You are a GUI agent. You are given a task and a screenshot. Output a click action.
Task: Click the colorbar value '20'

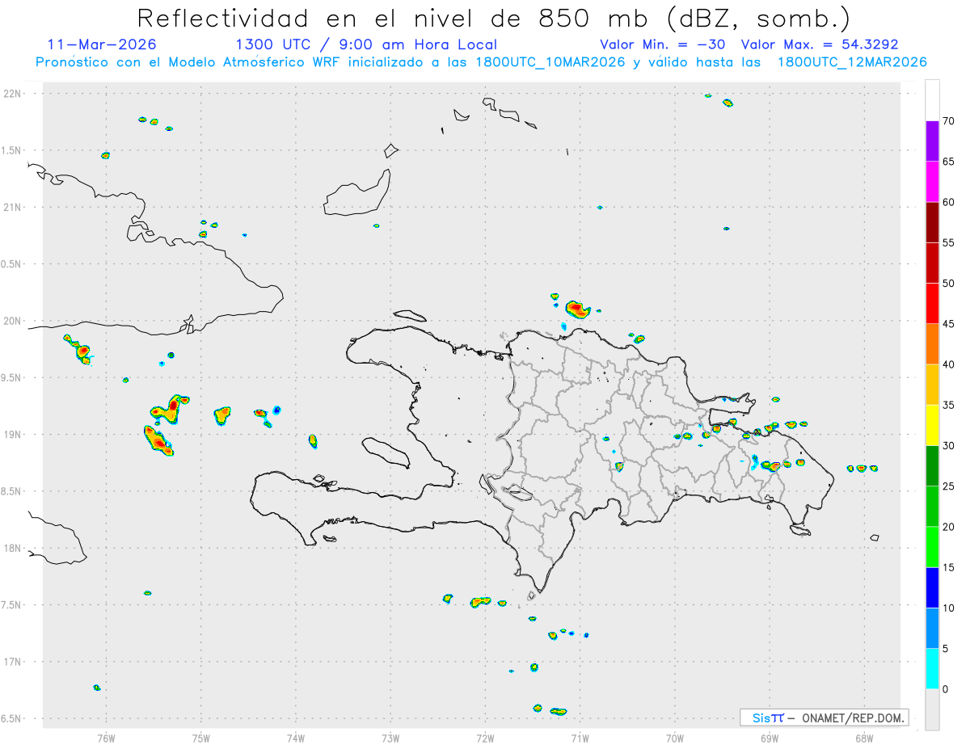(x=948, y=527)
